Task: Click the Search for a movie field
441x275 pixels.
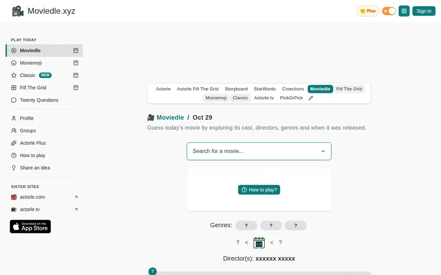Action: pos(259,151)
